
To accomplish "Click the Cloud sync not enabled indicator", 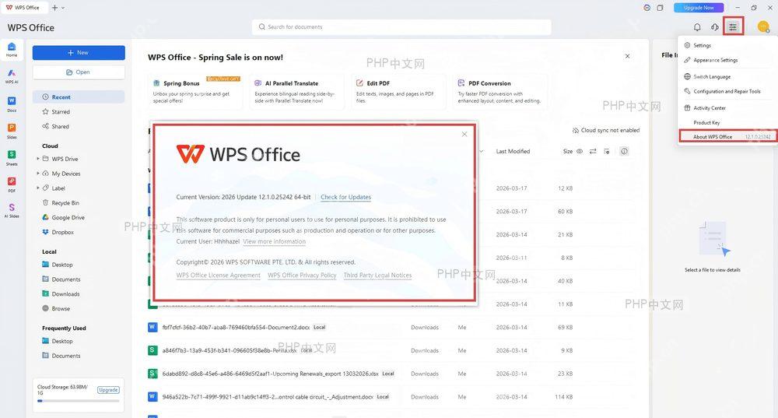I will [606, 130].
